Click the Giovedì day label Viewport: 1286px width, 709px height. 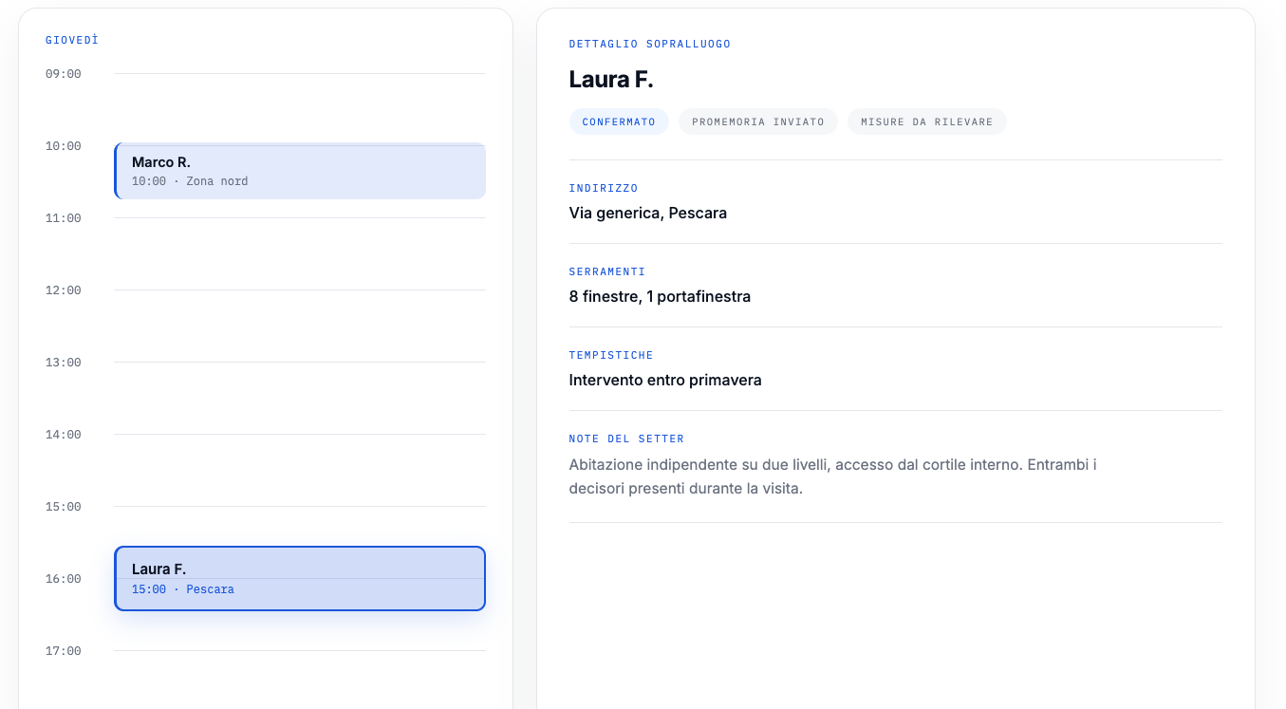[x=72, y=40]
